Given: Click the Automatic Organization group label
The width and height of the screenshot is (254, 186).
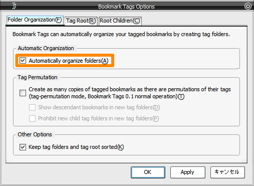Looking at the screenshot, I should [x=46, y=48].
